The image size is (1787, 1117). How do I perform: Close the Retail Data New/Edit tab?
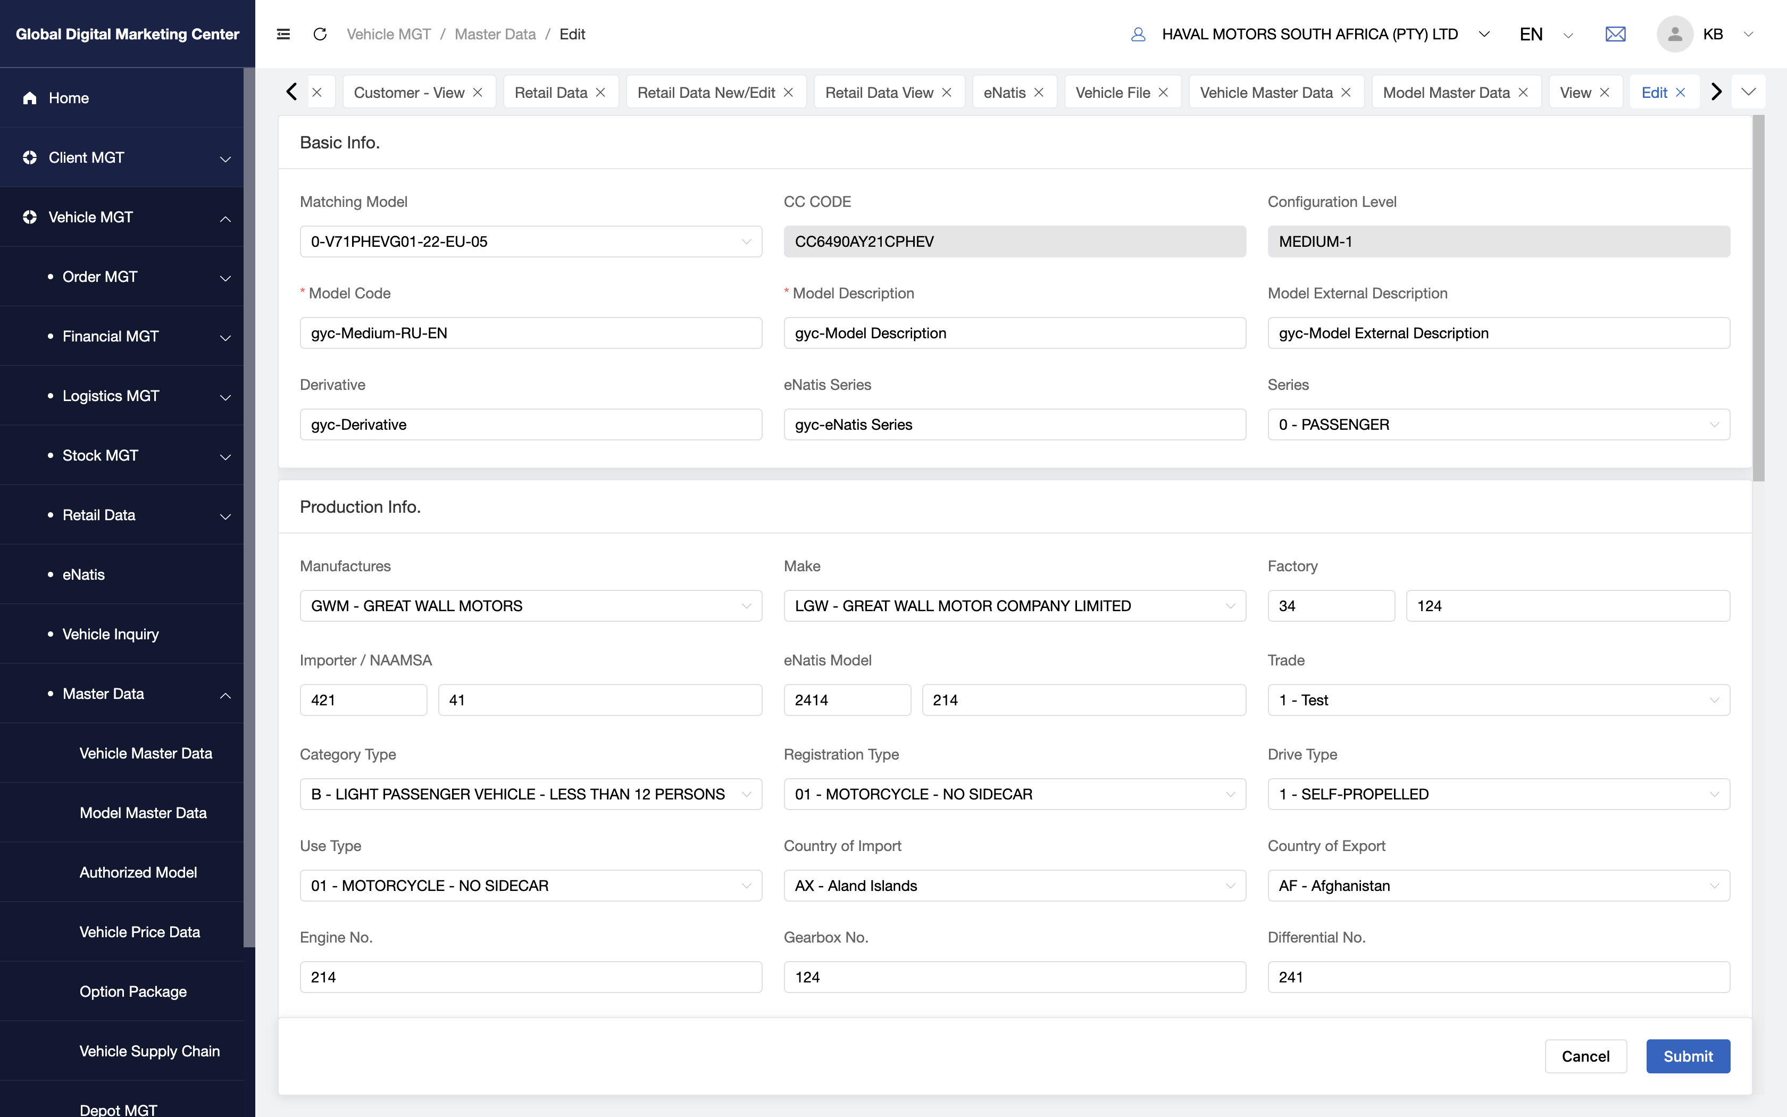click(x=789, y=93)
